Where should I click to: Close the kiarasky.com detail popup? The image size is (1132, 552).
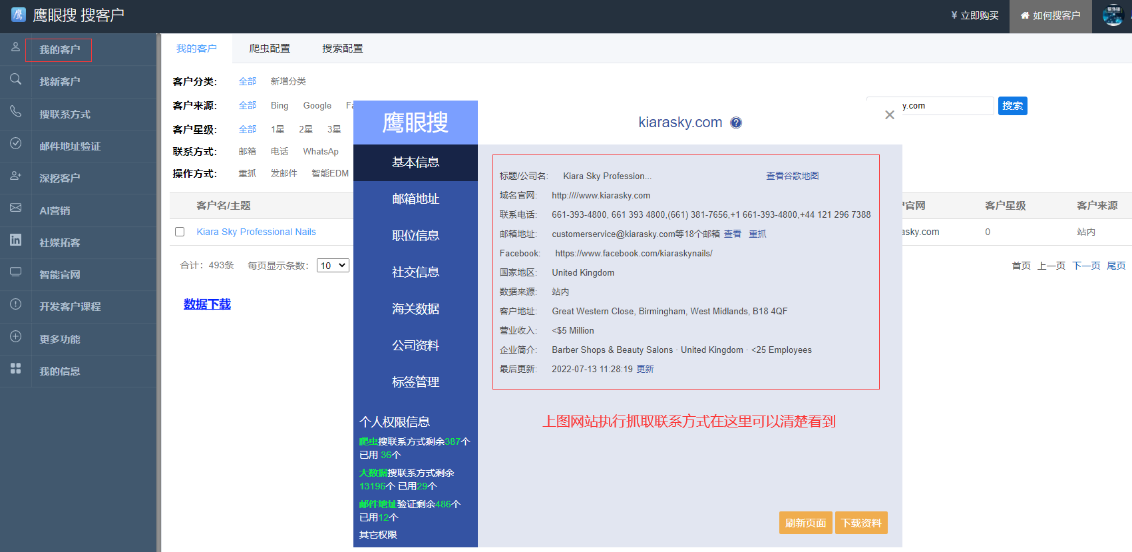[889, 115]
